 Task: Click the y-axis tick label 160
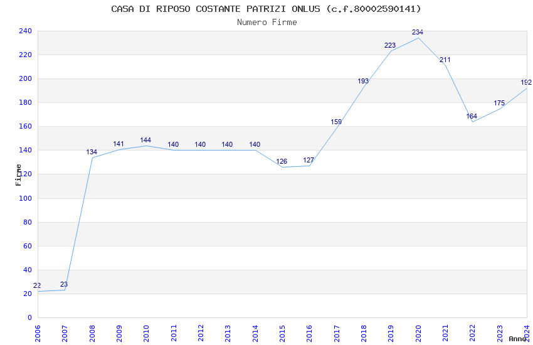click(26, 126)
